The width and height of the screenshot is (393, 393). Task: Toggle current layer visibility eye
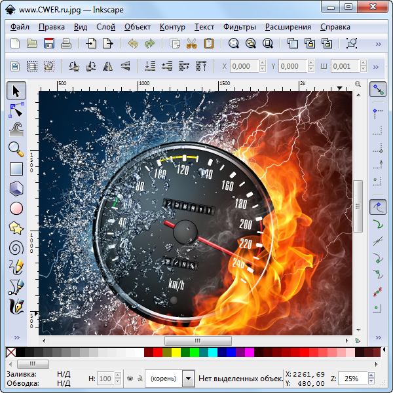tap(129, 379)
